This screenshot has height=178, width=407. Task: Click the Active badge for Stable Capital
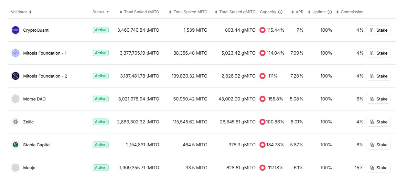(101, 145)
